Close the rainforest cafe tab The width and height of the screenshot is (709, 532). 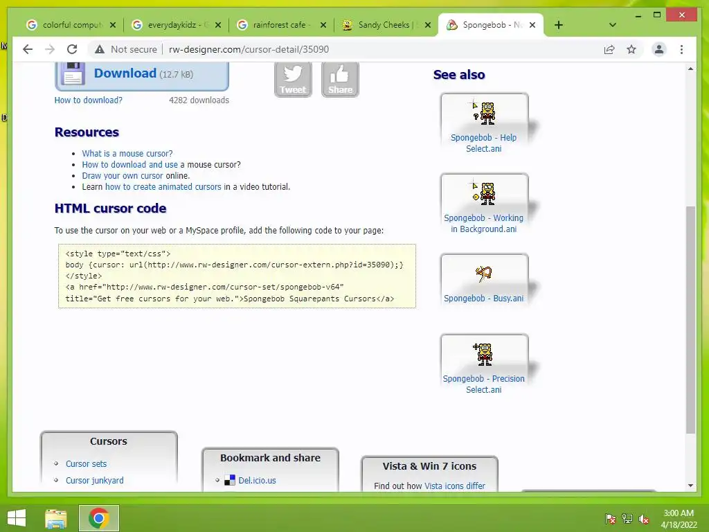pos(323,25)
